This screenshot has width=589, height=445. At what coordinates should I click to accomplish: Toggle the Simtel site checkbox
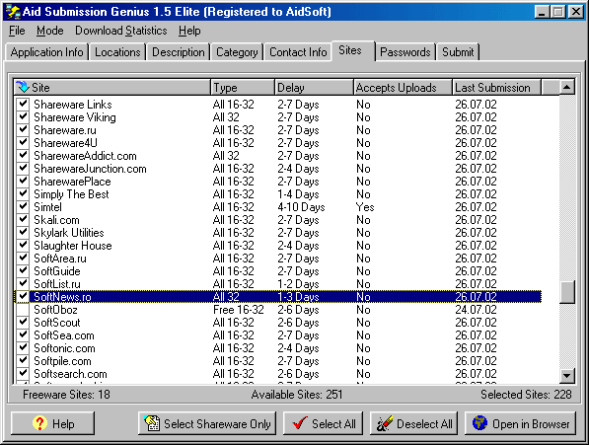24,206
